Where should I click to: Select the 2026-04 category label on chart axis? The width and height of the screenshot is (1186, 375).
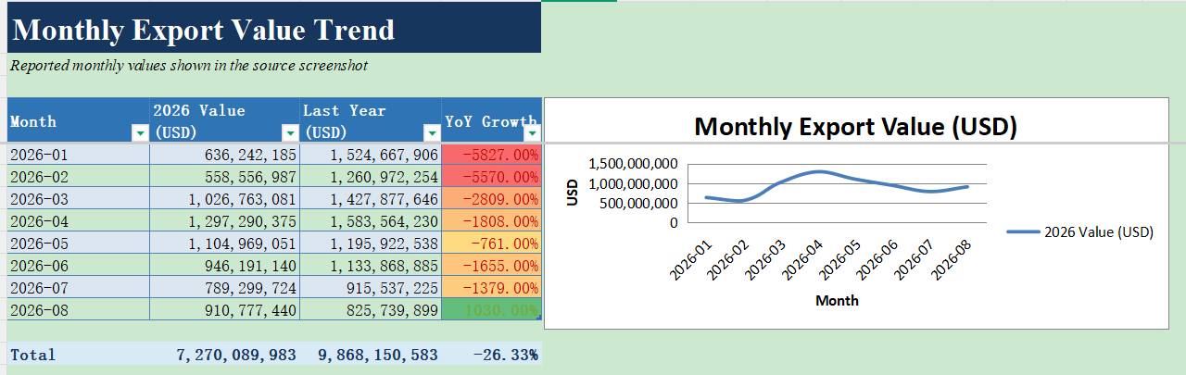[x=802, y=260]
